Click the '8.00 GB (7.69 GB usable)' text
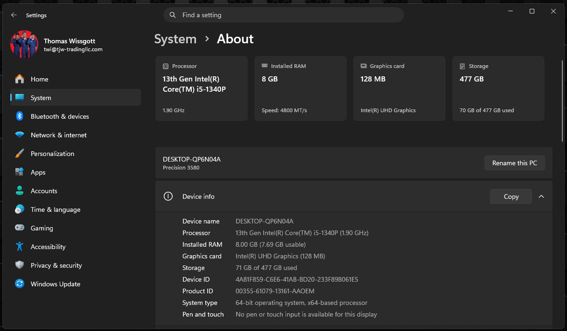Viewport: 567px width, 331px height. (x=271, y=244)
